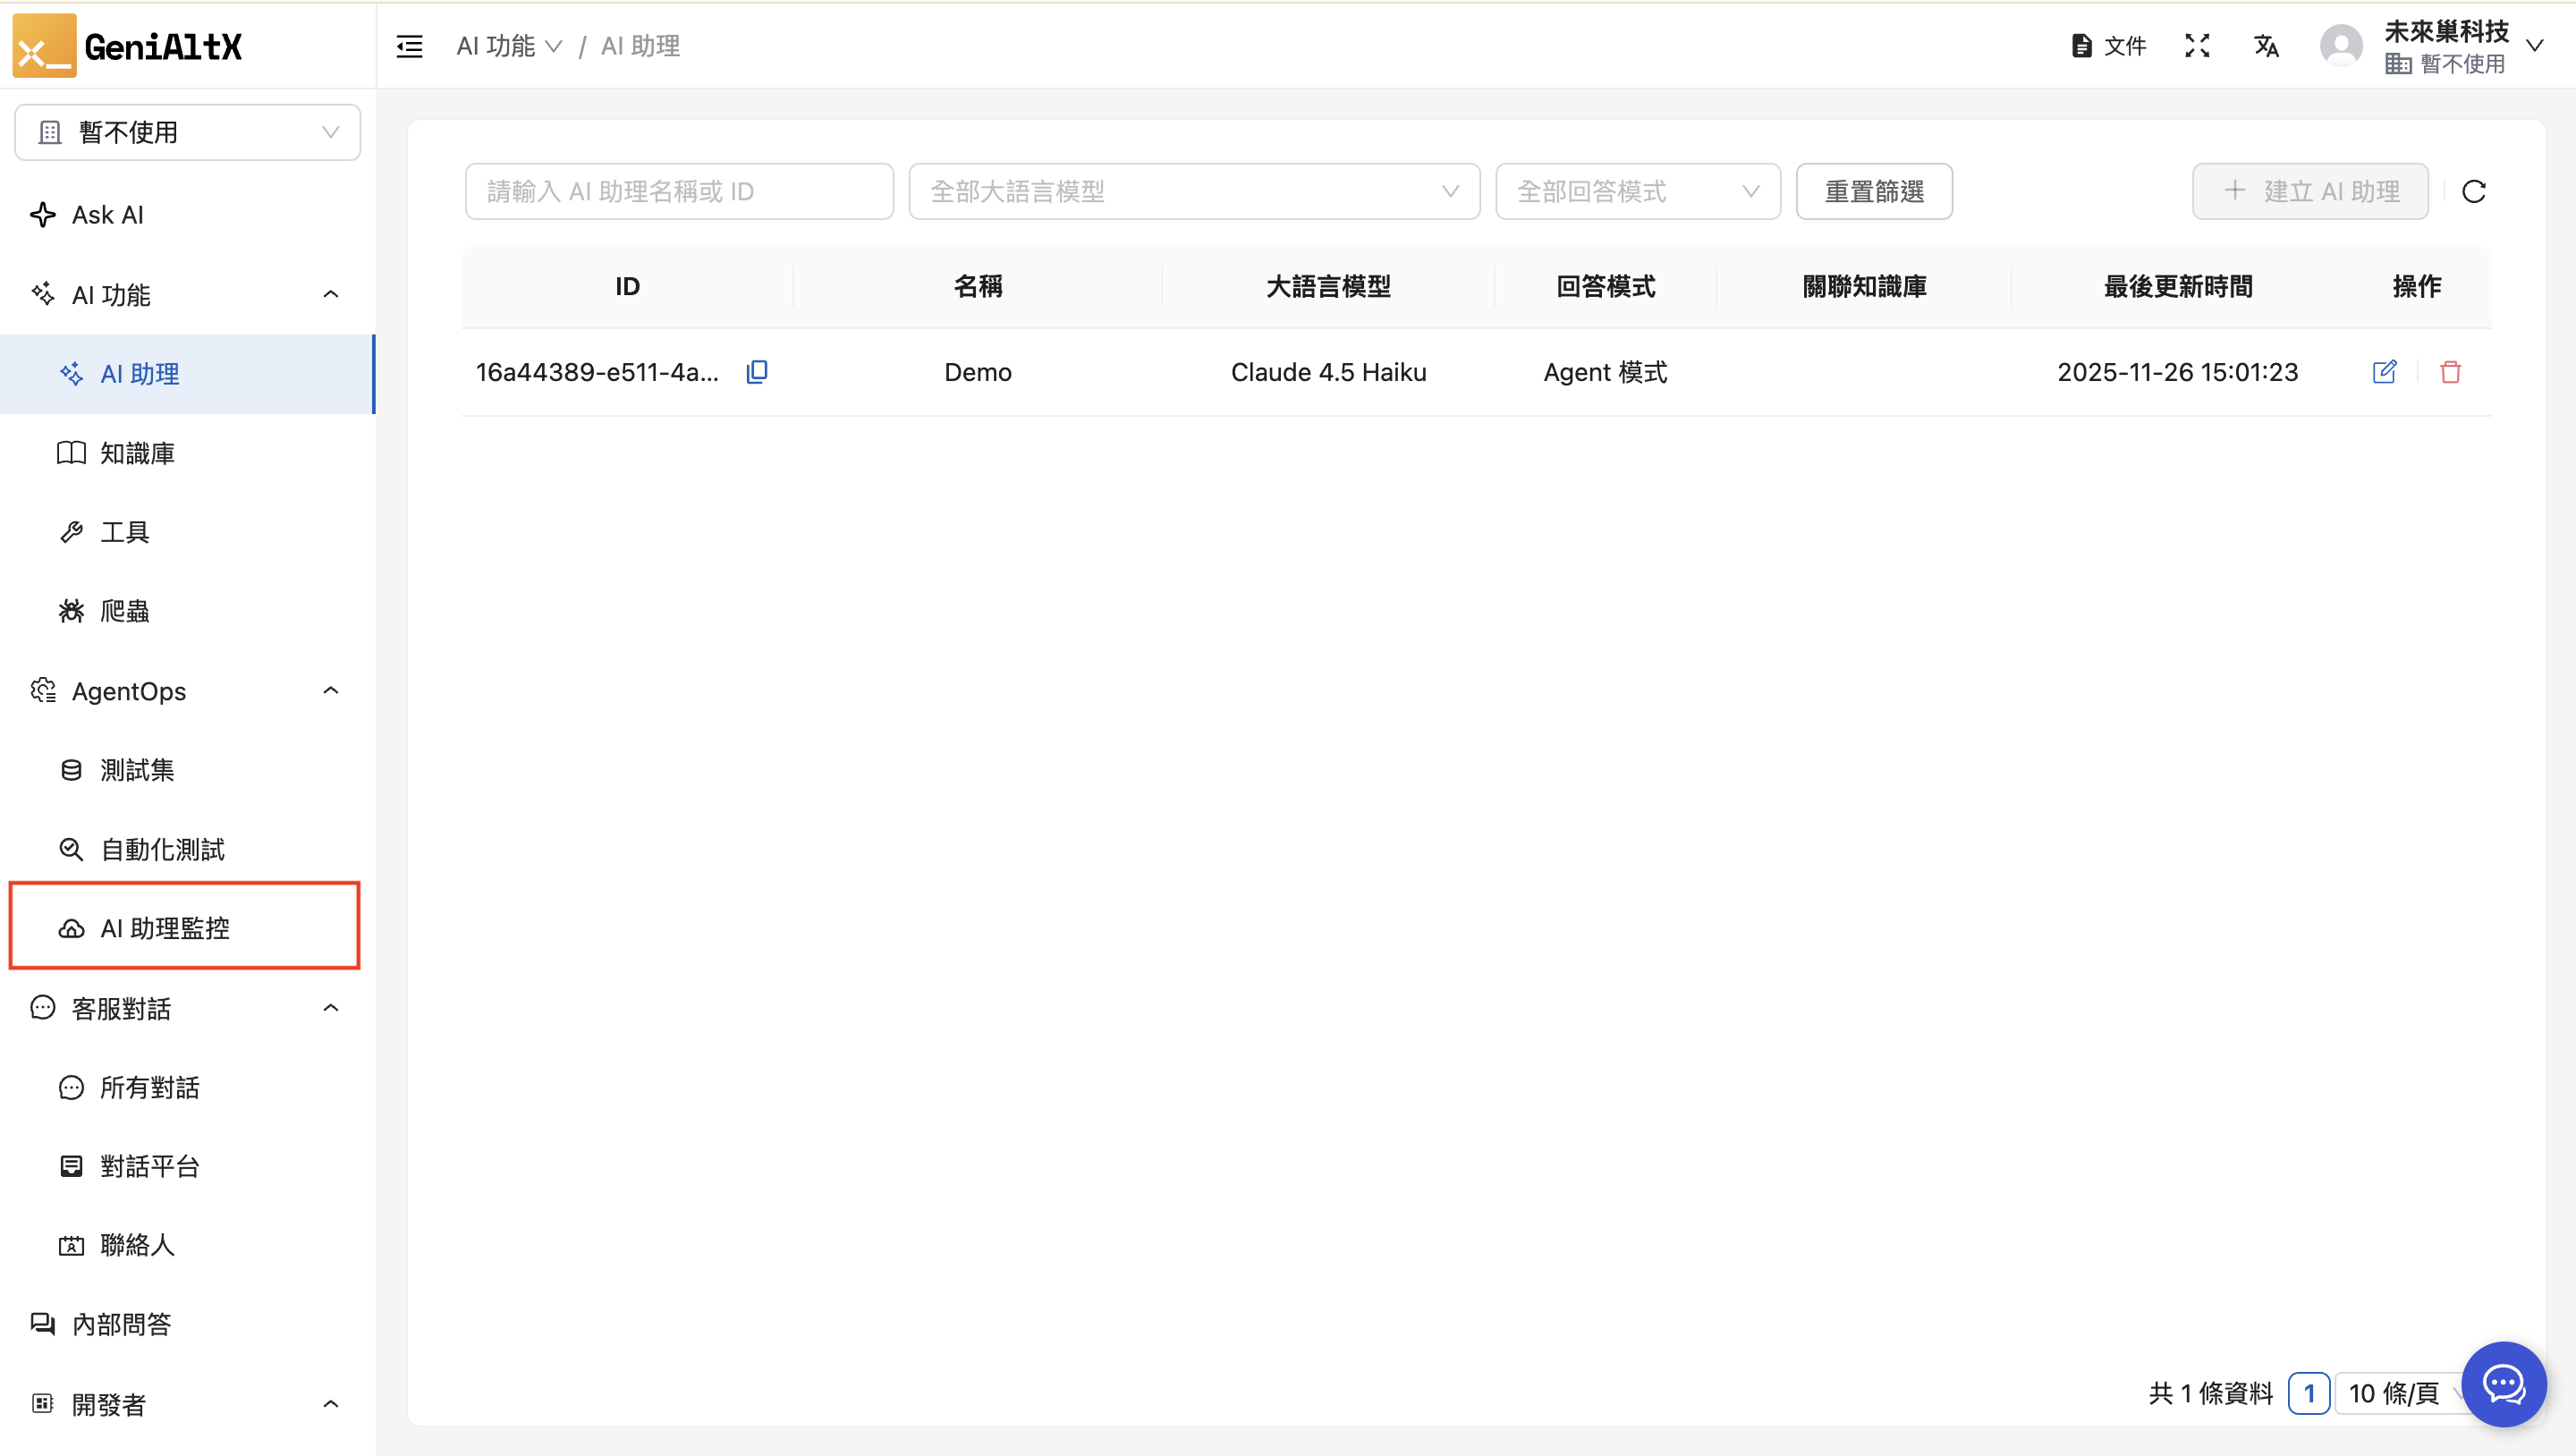The height and width of the screenshot is (1456, 2576).
Task: Click the 建立 AI 助理 button
Action: click(2310, 191)
